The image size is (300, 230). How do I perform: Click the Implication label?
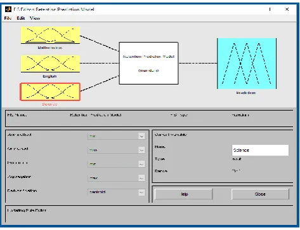(x=18, y=163)
